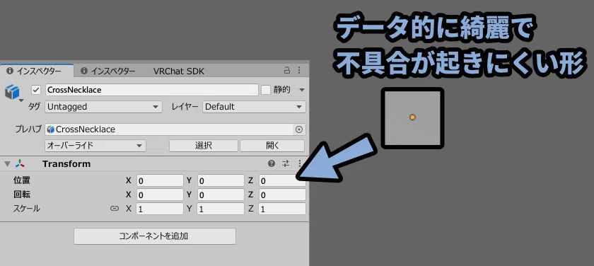
Task: Open Transform help reference icon
Action: 272,163
